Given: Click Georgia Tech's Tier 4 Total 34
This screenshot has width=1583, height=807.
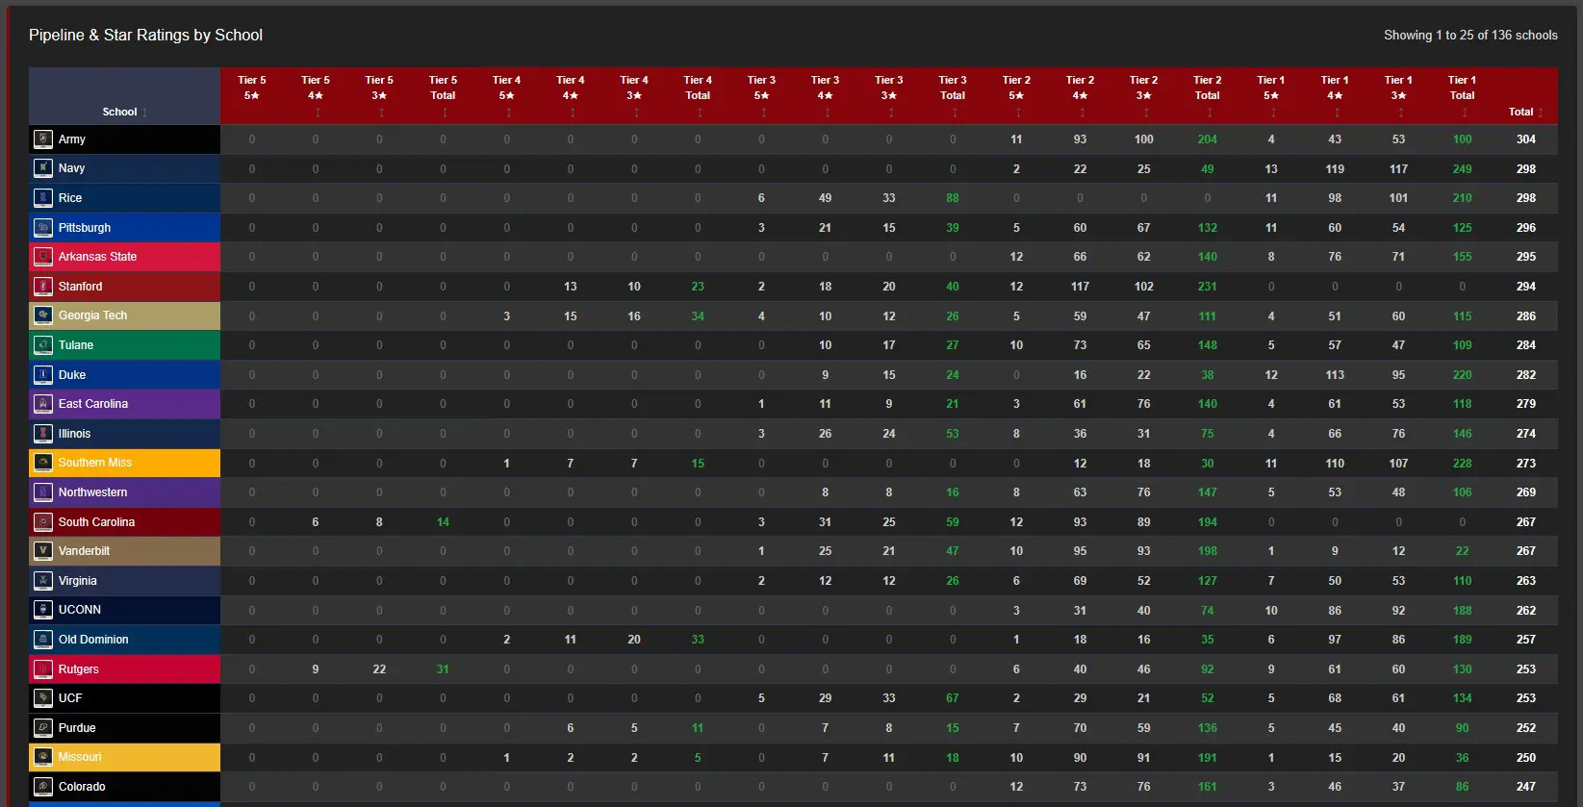Looking at the screenshot, I should 698,316.
